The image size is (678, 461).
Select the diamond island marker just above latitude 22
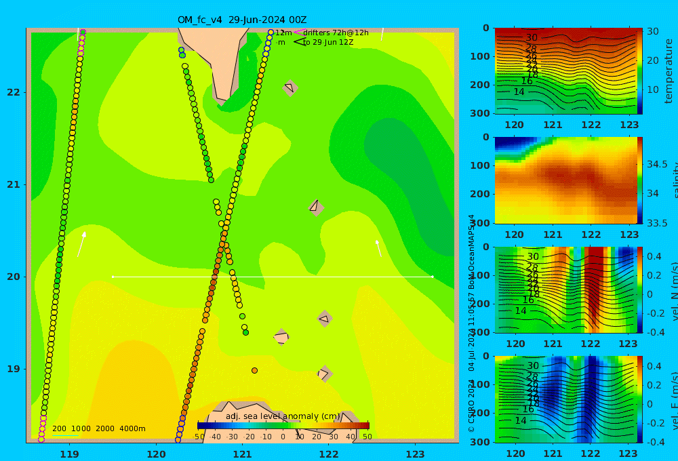point(290,87)
